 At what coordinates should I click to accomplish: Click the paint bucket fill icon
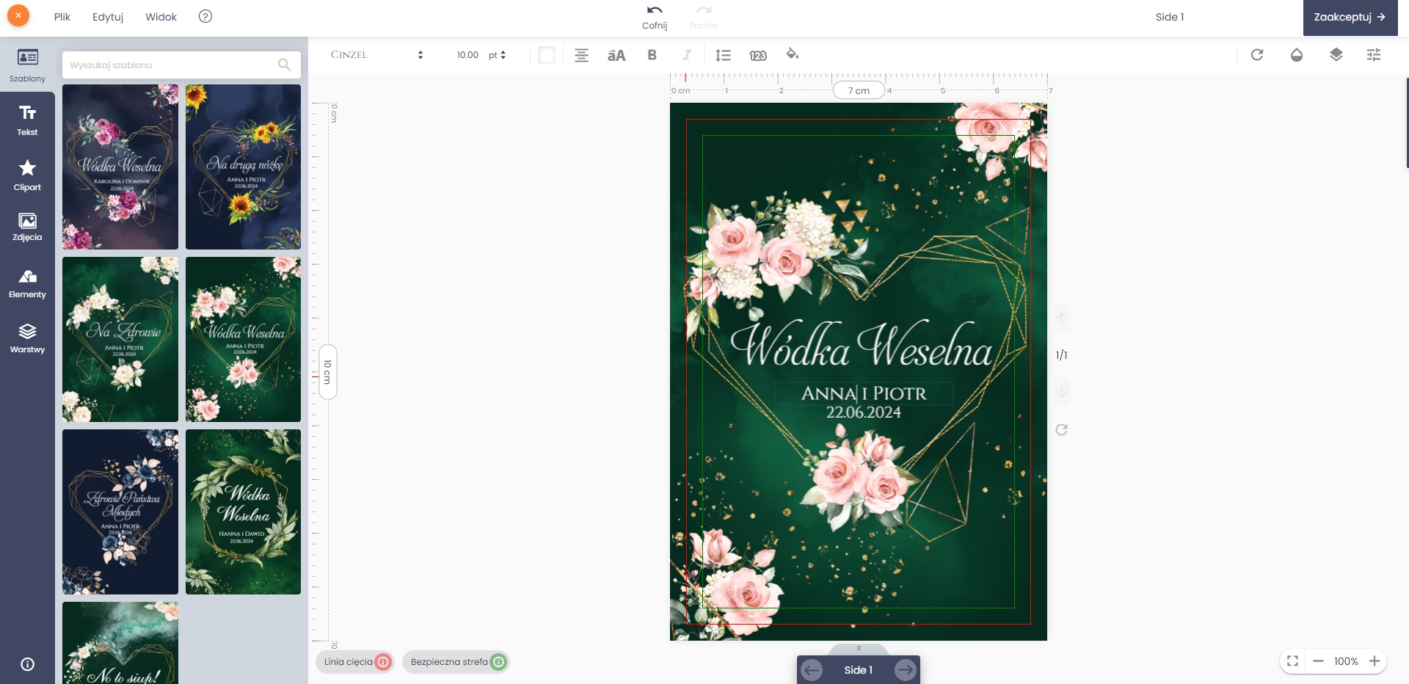pos(793,54)
